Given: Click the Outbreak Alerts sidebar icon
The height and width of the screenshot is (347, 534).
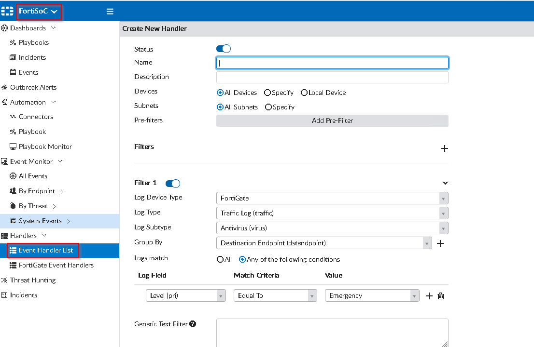Looking at the screenshot, I should tap(5, 87).
